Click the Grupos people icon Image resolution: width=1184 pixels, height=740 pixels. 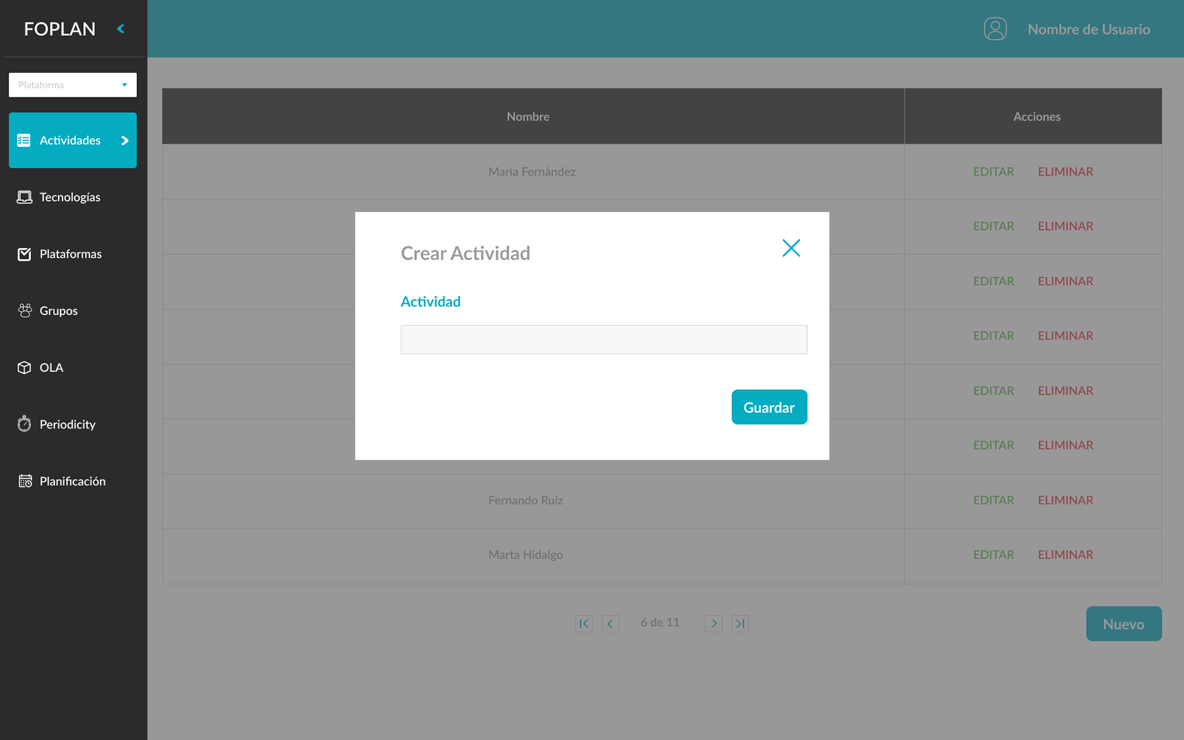24,311
